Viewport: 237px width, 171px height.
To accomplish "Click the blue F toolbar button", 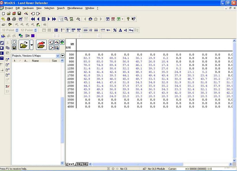I will [108, 19].
